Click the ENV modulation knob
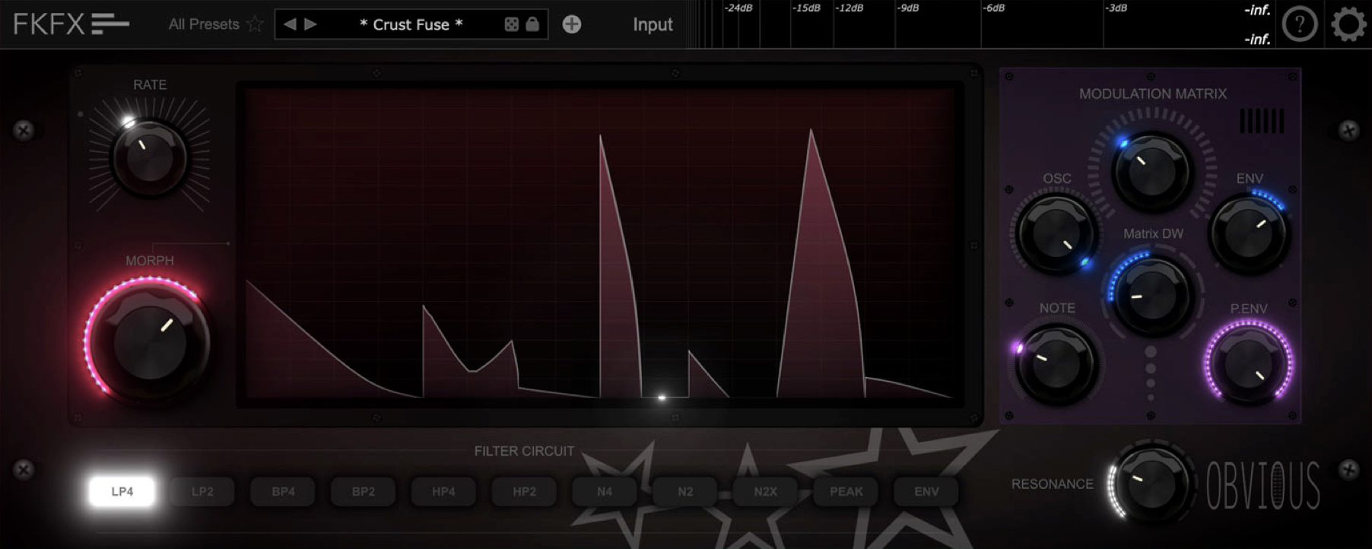The height and width of the screenshot is (549, 1372). coord(1249,233)
